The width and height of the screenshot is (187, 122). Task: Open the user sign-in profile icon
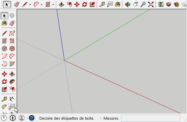(x=22, y=118)
